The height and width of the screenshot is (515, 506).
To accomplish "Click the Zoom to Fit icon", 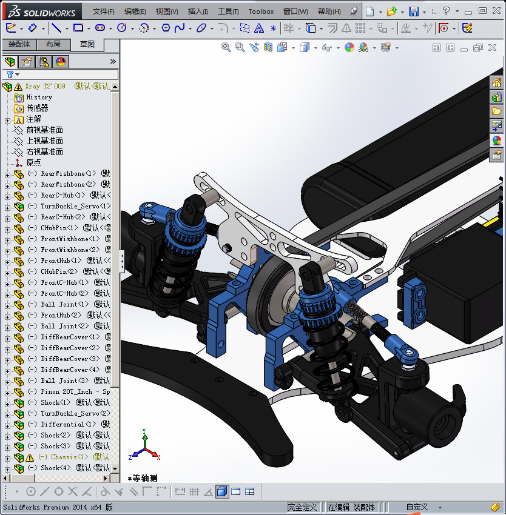I will (x=226, y=48).
